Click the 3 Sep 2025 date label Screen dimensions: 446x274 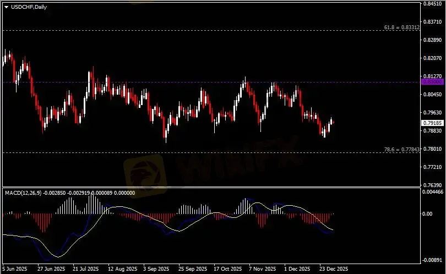pyautogui.click(x=156, y=268)
